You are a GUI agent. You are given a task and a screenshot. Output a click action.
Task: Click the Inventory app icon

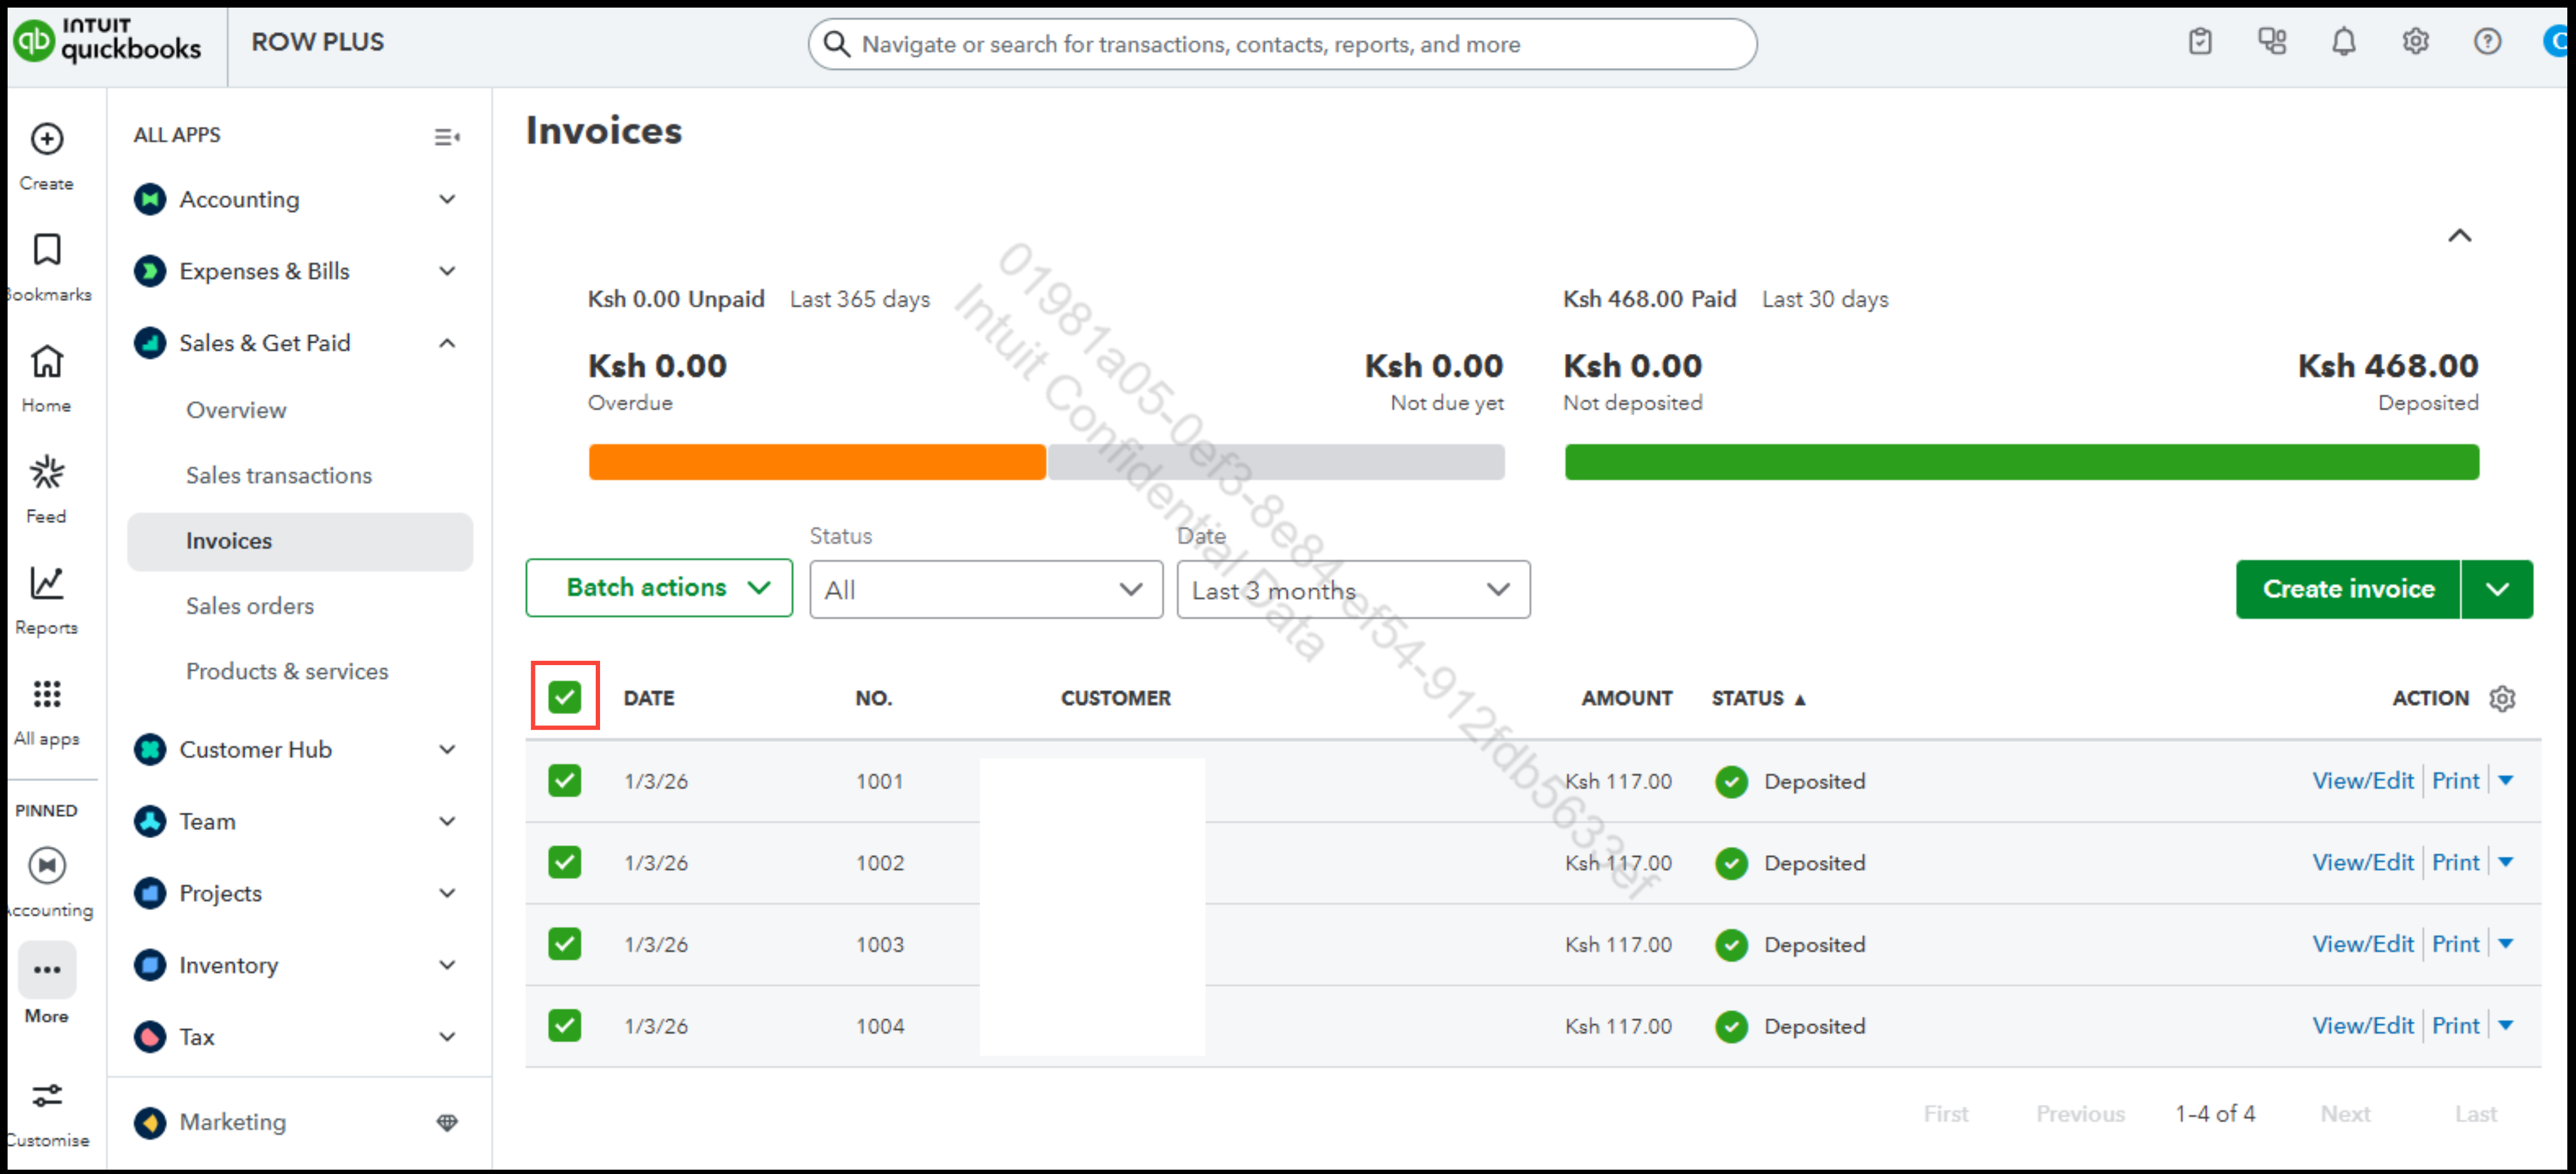point(150,965)
